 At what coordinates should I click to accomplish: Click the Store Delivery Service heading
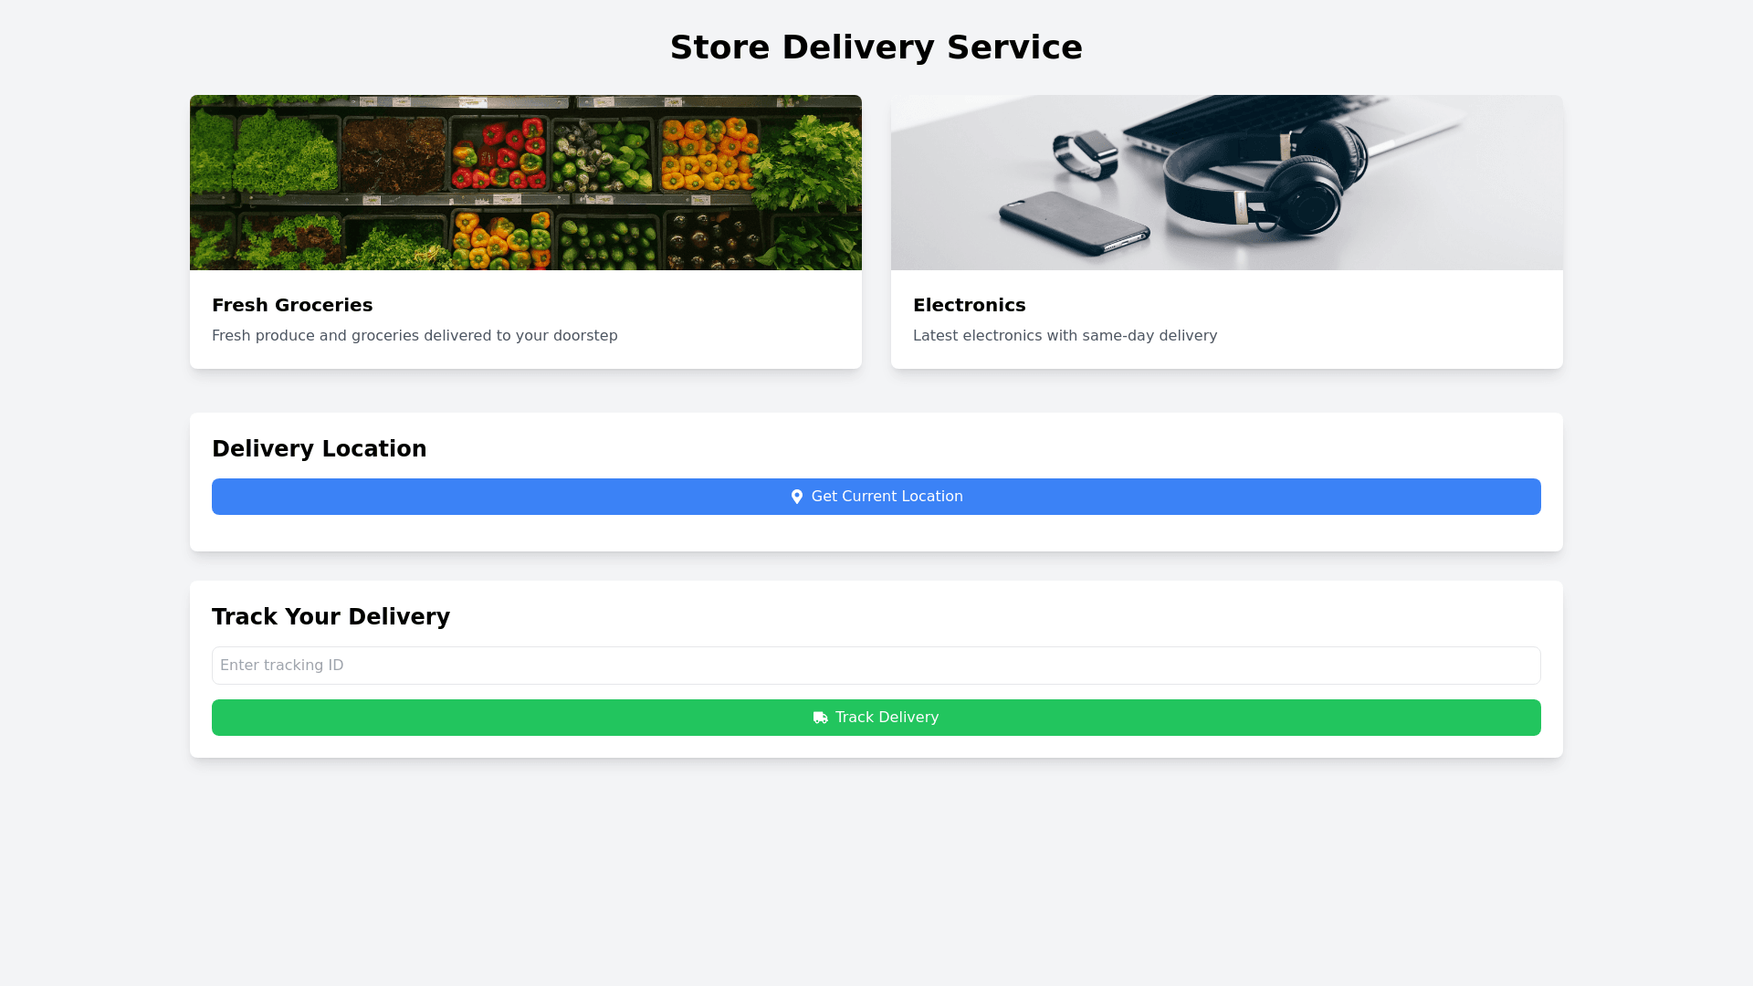coord(876,47)
